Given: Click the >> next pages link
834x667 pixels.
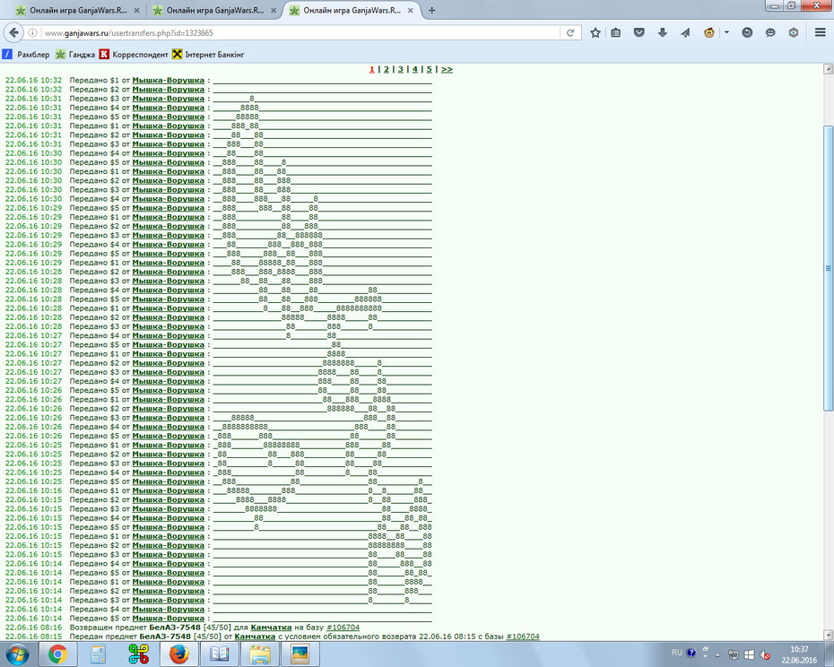Looking at the screenshot, I should tap(447, 69).
